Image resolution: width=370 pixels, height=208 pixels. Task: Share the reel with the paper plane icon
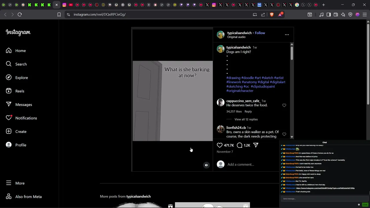(256, 145)
